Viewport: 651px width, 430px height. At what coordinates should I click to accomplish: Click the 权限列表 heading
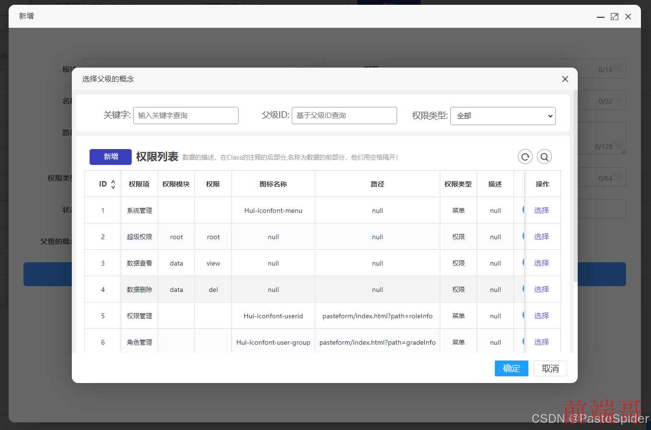point(157,157)
